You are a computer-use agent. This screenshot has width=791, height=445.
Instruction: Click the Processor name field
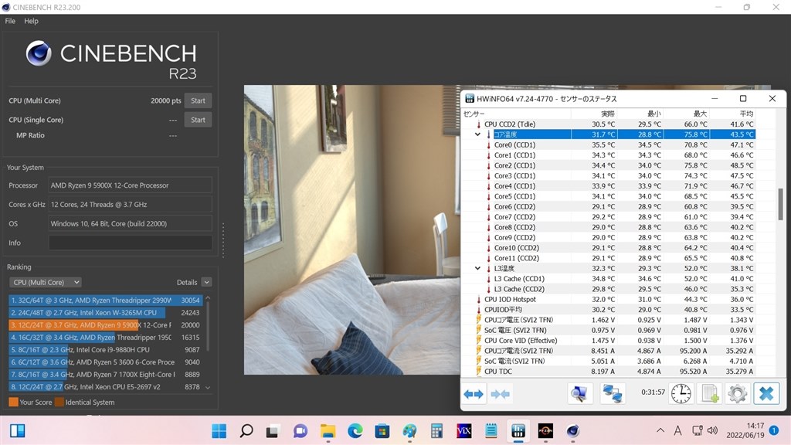click(130, 185)
